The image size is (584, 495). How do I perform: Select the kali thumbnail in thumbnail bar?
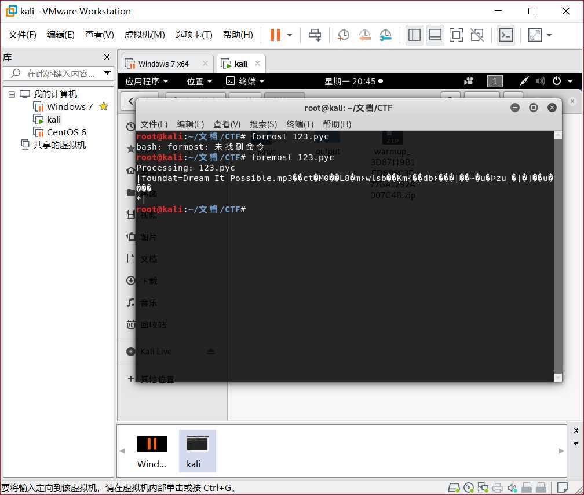[x=197, y=451]
